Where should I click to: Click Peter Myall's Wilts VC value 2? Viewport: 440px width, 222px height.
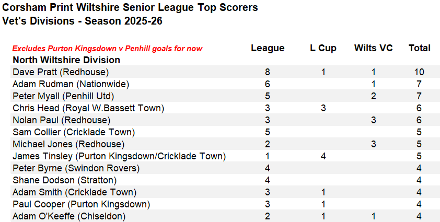tap(374, 96)
